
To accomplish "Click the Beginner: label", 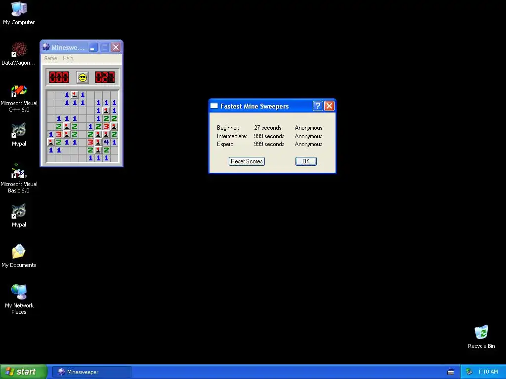I will coord(228,128).
